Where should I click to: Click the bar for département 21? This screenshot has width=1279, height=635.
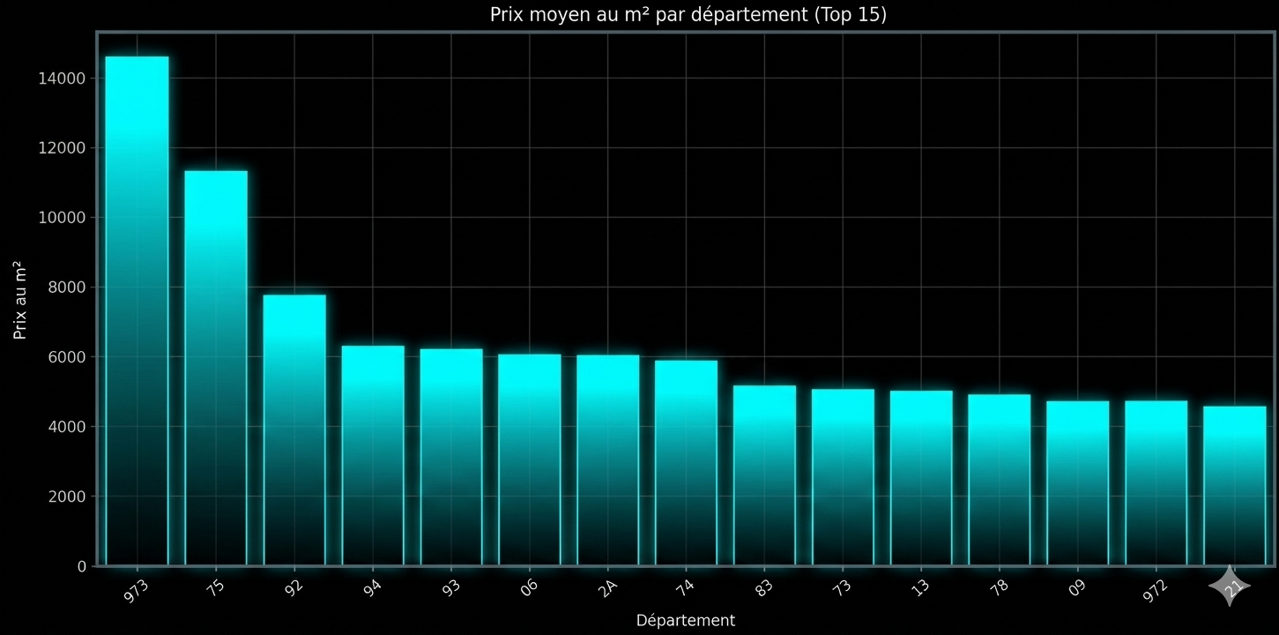coord(1235,486)
